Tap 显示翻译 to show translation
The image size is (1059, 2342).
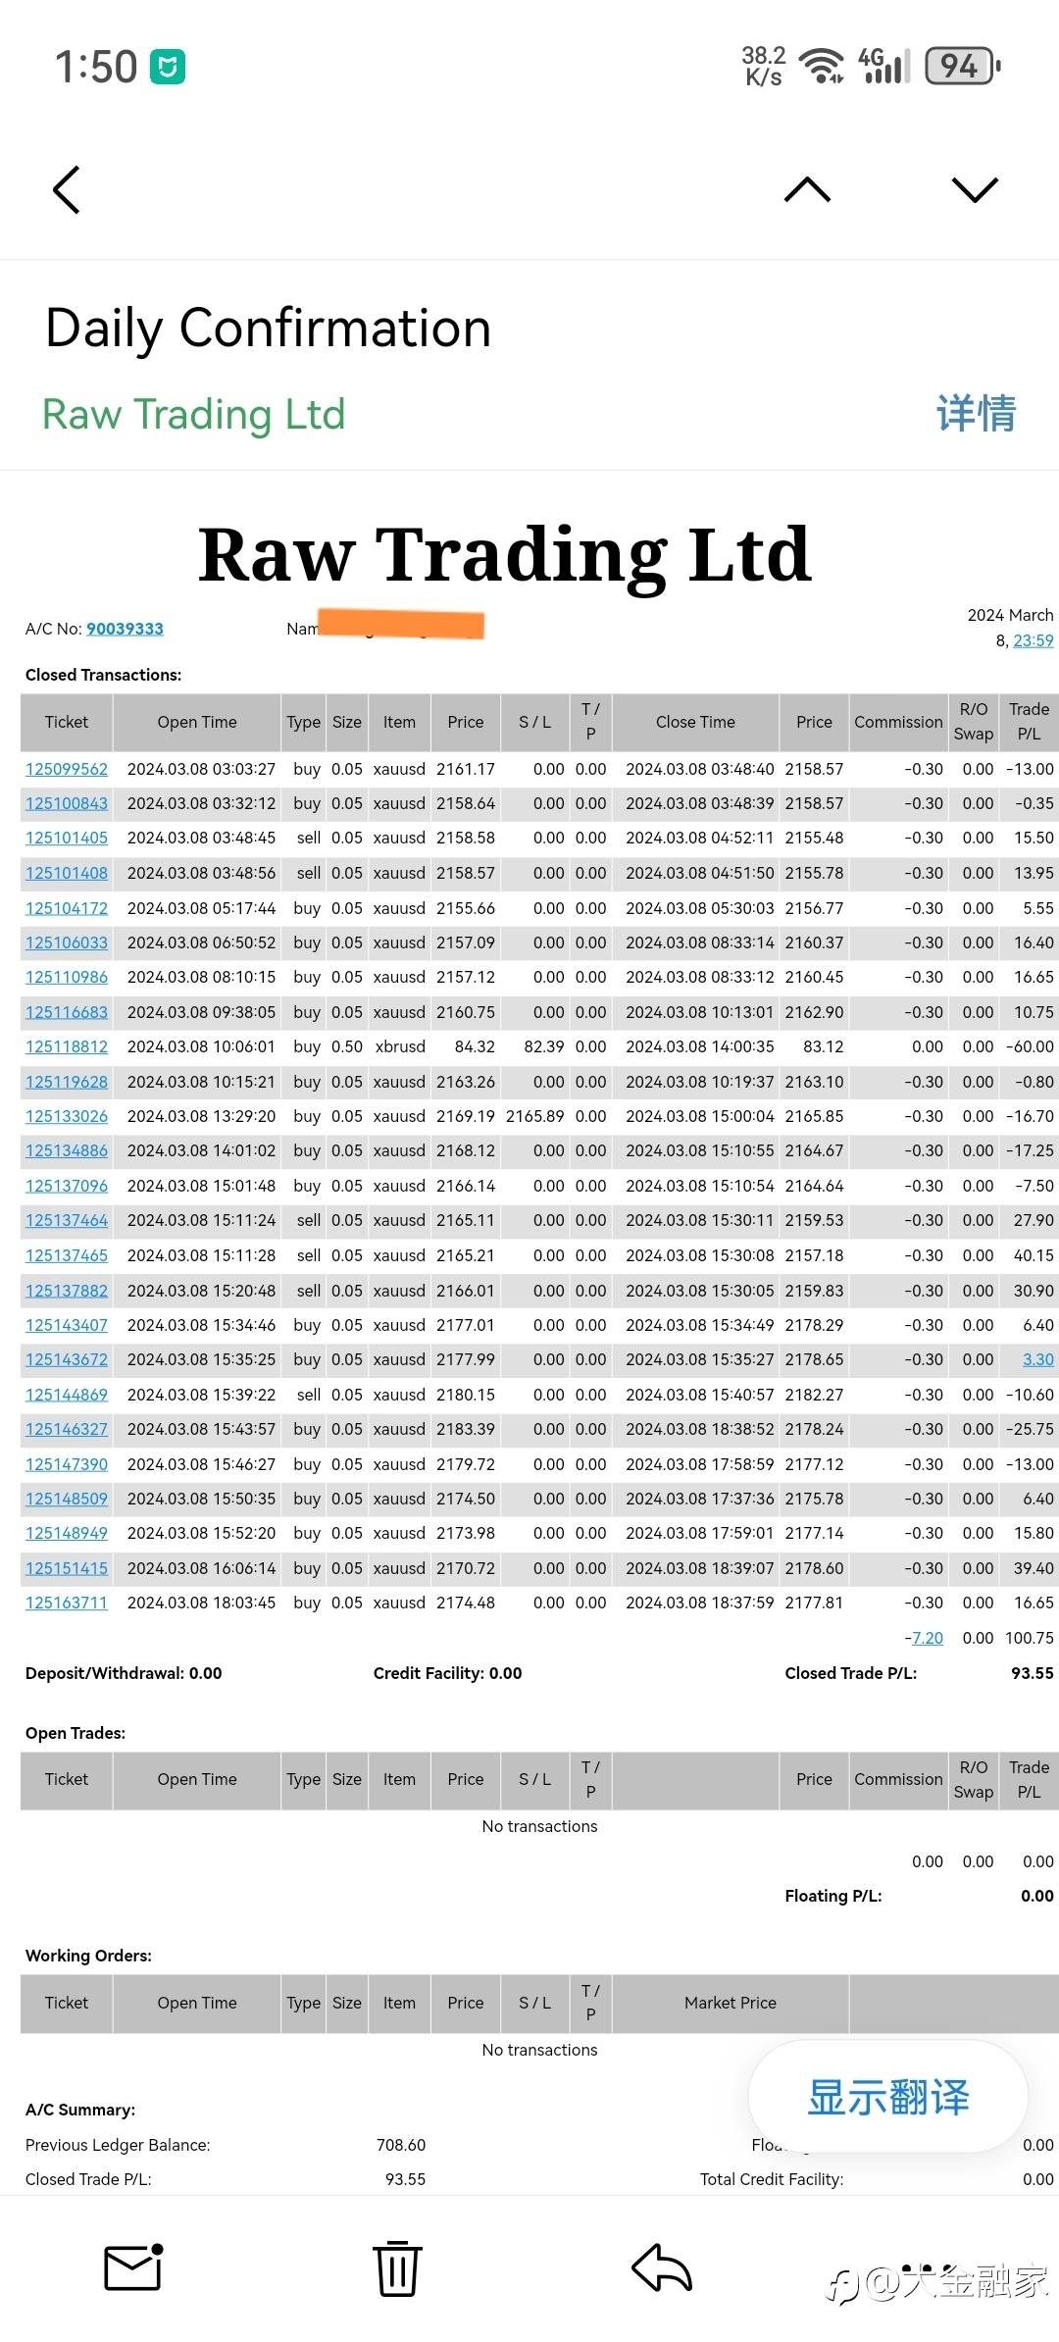[888, 2097]
